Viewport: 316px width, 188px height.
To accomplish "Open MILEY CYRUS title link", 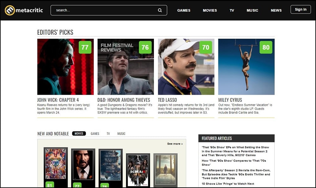I will point(230,100).
